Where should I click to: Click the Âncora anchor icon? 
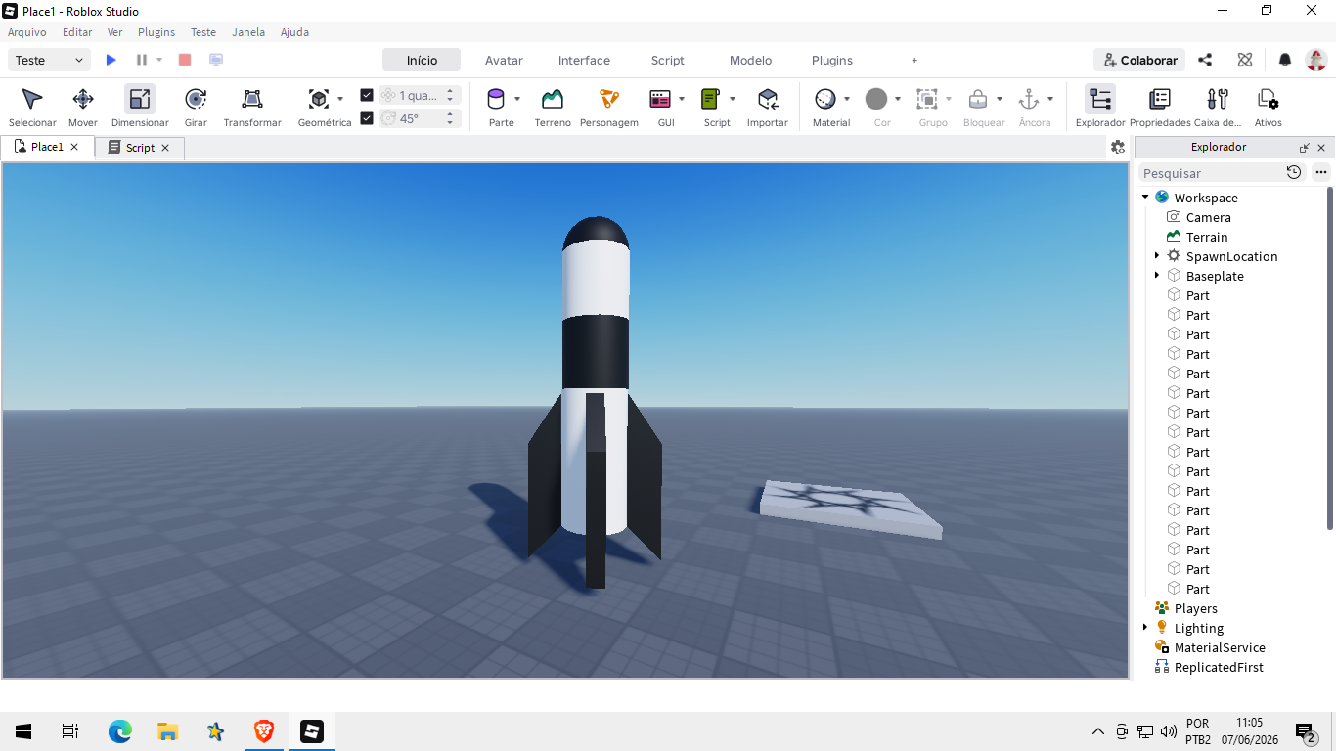click(x=1029, y=99)
